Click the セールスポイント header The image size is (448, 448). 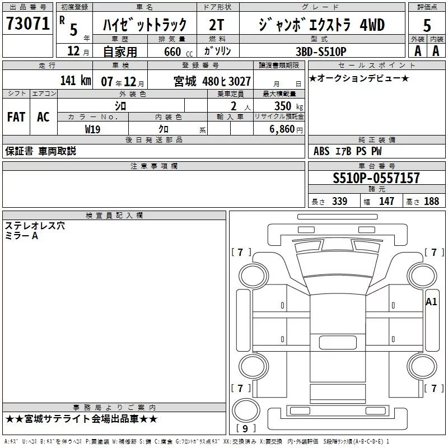tap(376, 65)
